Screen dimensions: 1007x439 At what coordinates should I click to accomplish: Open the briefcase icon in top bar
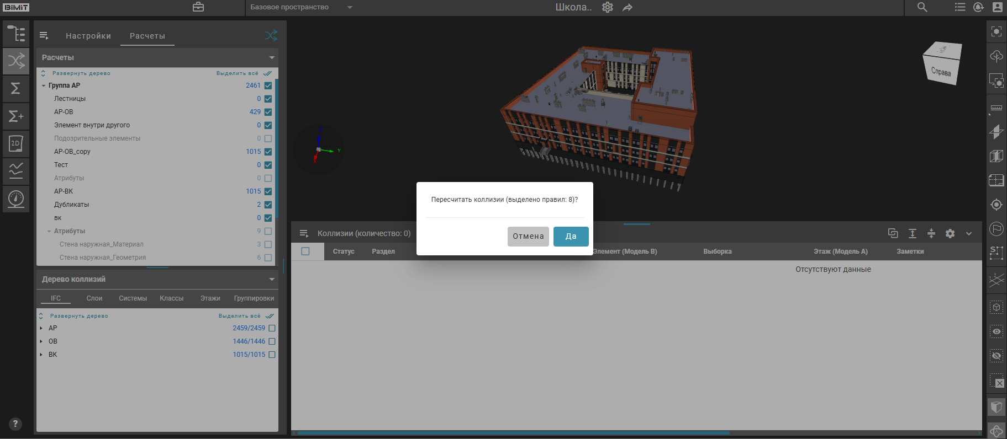click(198, 7)
